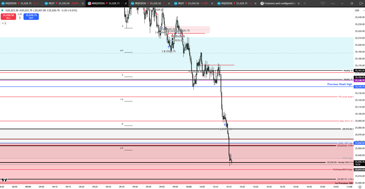
Task: Expand the collapsed indicators legend showing 2
Action: pos(4,23)
